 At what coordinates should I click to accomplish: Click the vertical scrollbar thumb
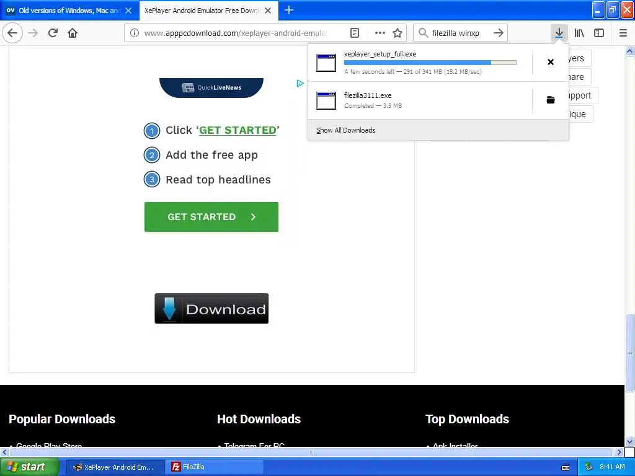pos(629,353)
